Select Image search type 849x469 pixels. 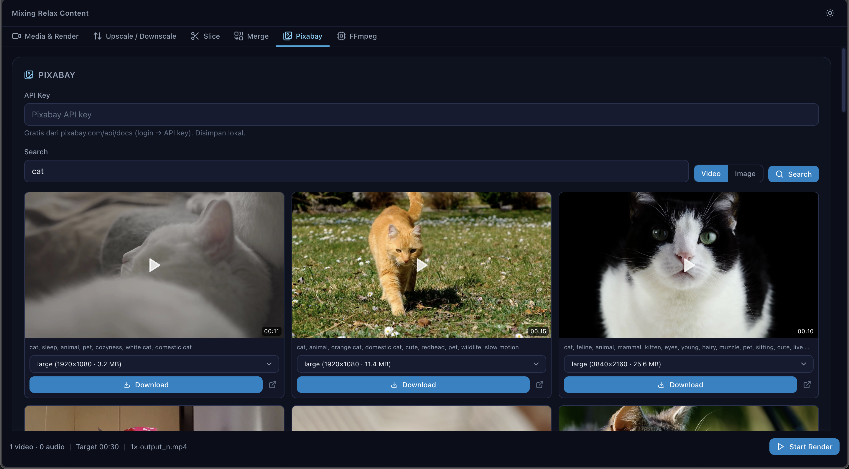(x=745, y=174)
